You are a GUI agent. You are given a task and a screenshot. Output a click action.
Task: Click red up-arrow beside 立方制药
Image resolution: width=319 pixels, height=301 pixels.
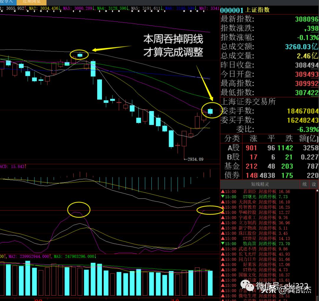(223, 223)
